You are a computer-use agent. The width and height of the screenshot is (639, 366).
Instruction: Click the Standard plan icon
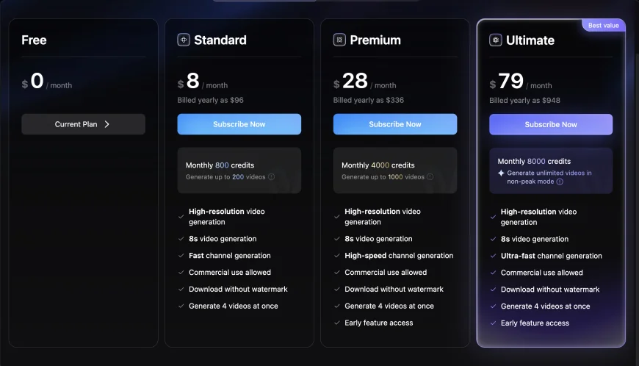click(x=184, y=40)
